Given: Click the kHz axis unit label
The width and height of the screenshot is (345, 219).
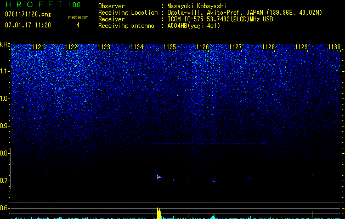Looking at the screenshot, I should 5,44.
